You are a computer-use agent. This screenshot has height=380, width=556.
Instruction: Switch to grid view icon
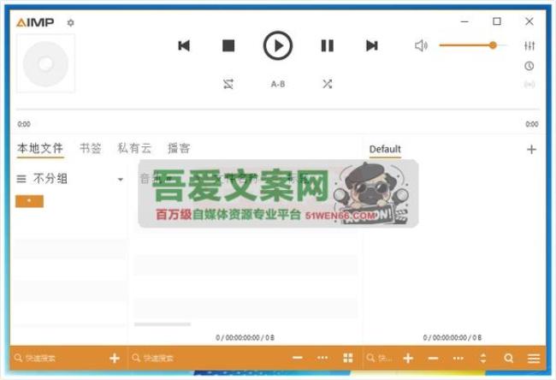pos(348,358)
